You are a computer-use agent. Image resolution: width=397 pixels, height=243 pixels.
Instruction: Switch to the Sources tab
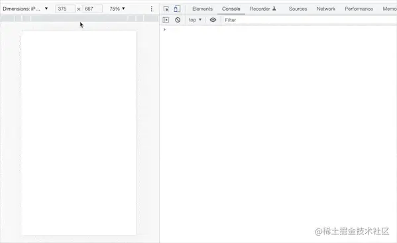(x=298, y=9)
